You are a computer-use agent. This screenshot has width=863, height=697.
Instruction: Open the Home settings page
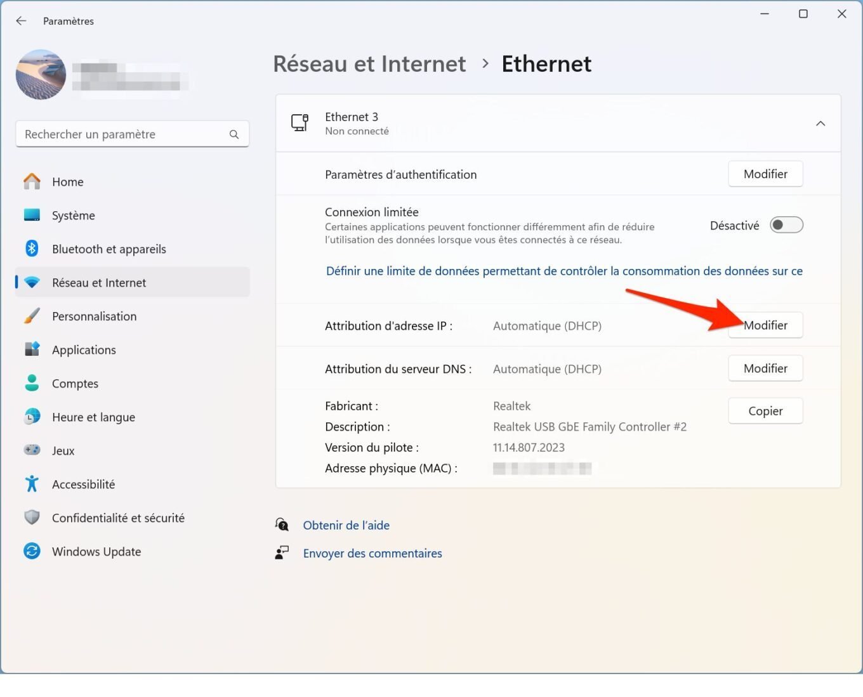(132, 182)
